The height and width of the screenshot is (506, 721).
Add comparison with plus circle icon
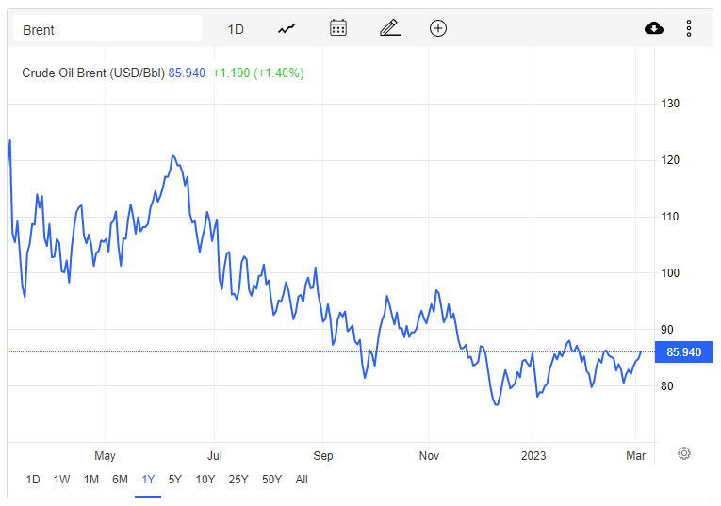pos(437,28)
